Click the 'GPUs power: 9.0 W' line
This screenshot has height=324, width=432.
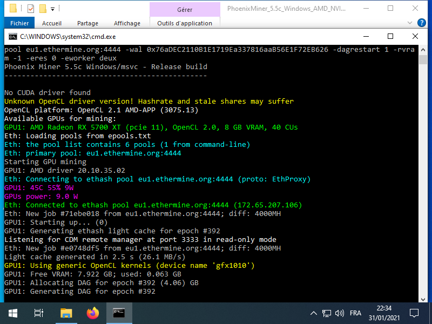tap(41, 197)
